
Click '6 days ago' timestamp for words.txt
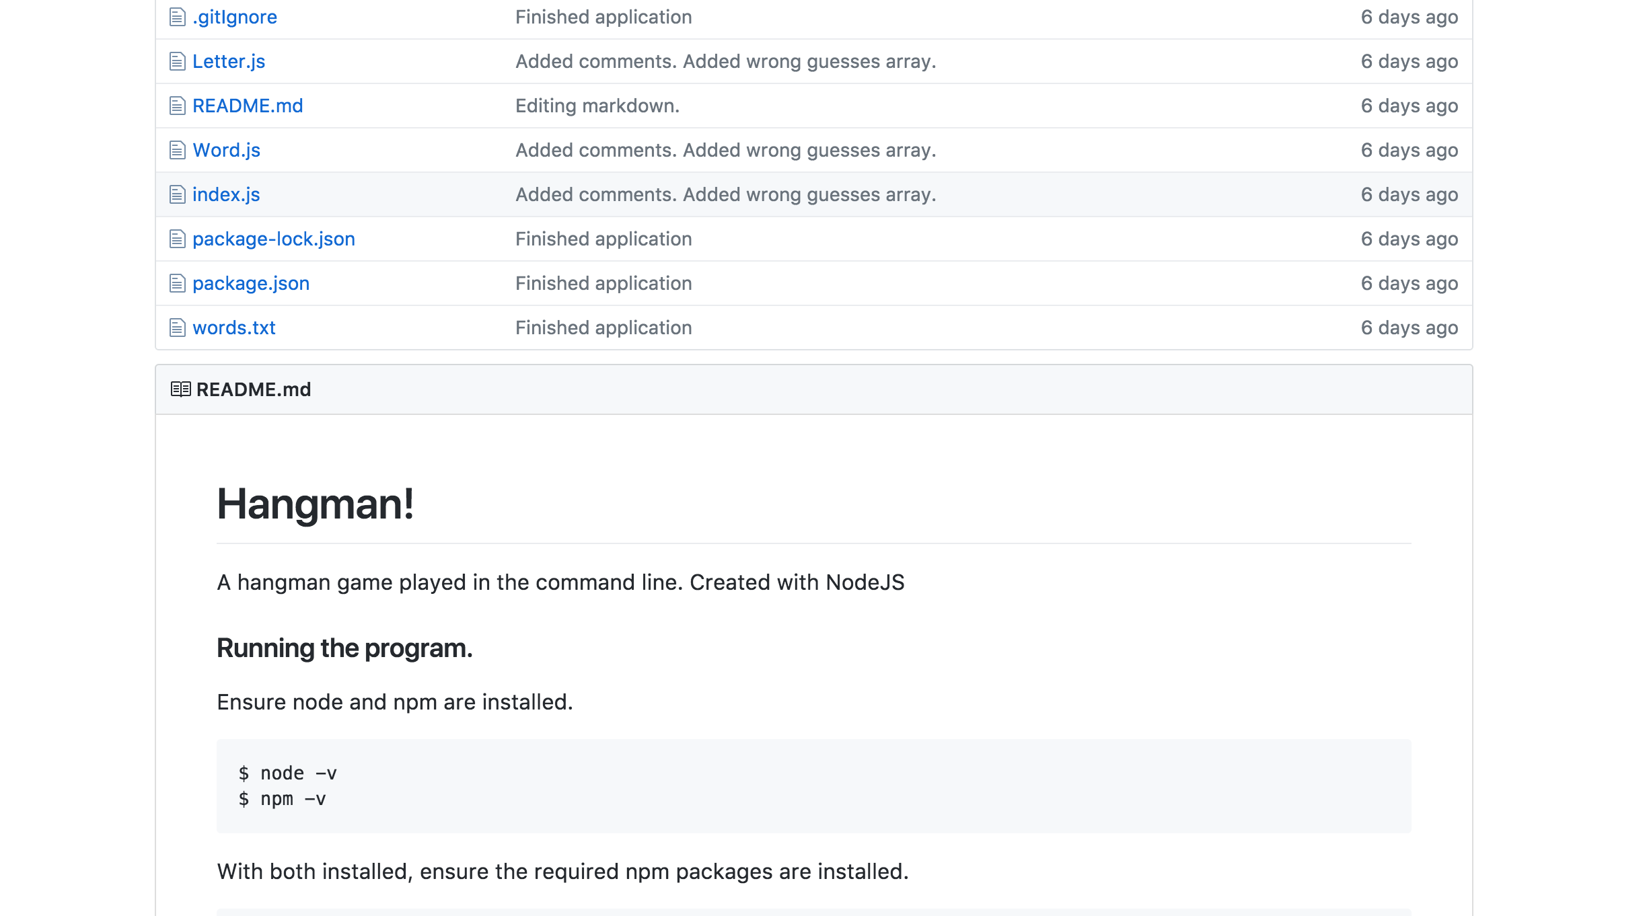click(x=1410, y=328)
